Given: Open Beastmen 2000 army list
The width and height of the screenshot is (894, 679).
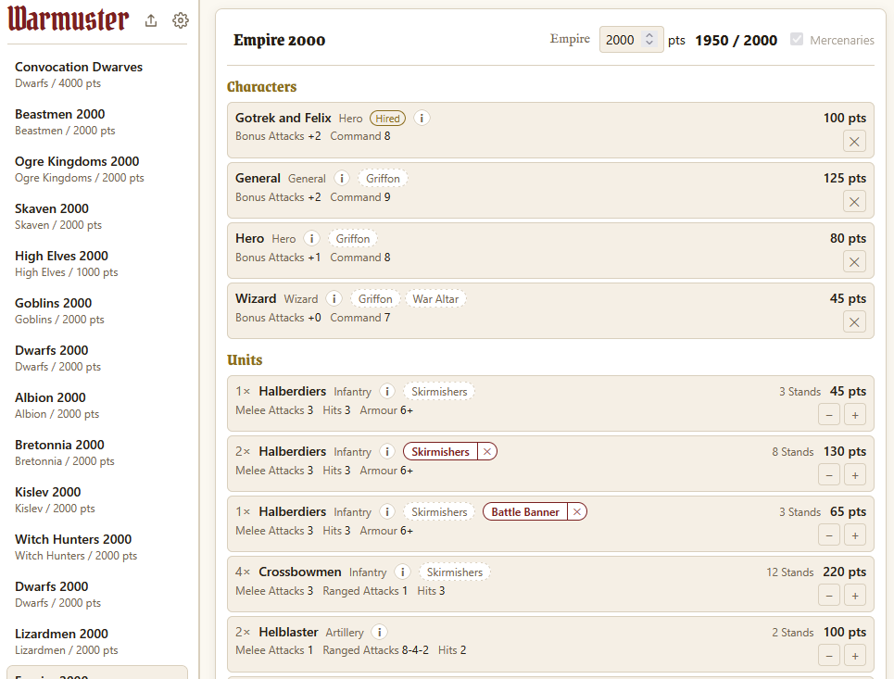Looking at the screenshot, I should pos(97,122).
